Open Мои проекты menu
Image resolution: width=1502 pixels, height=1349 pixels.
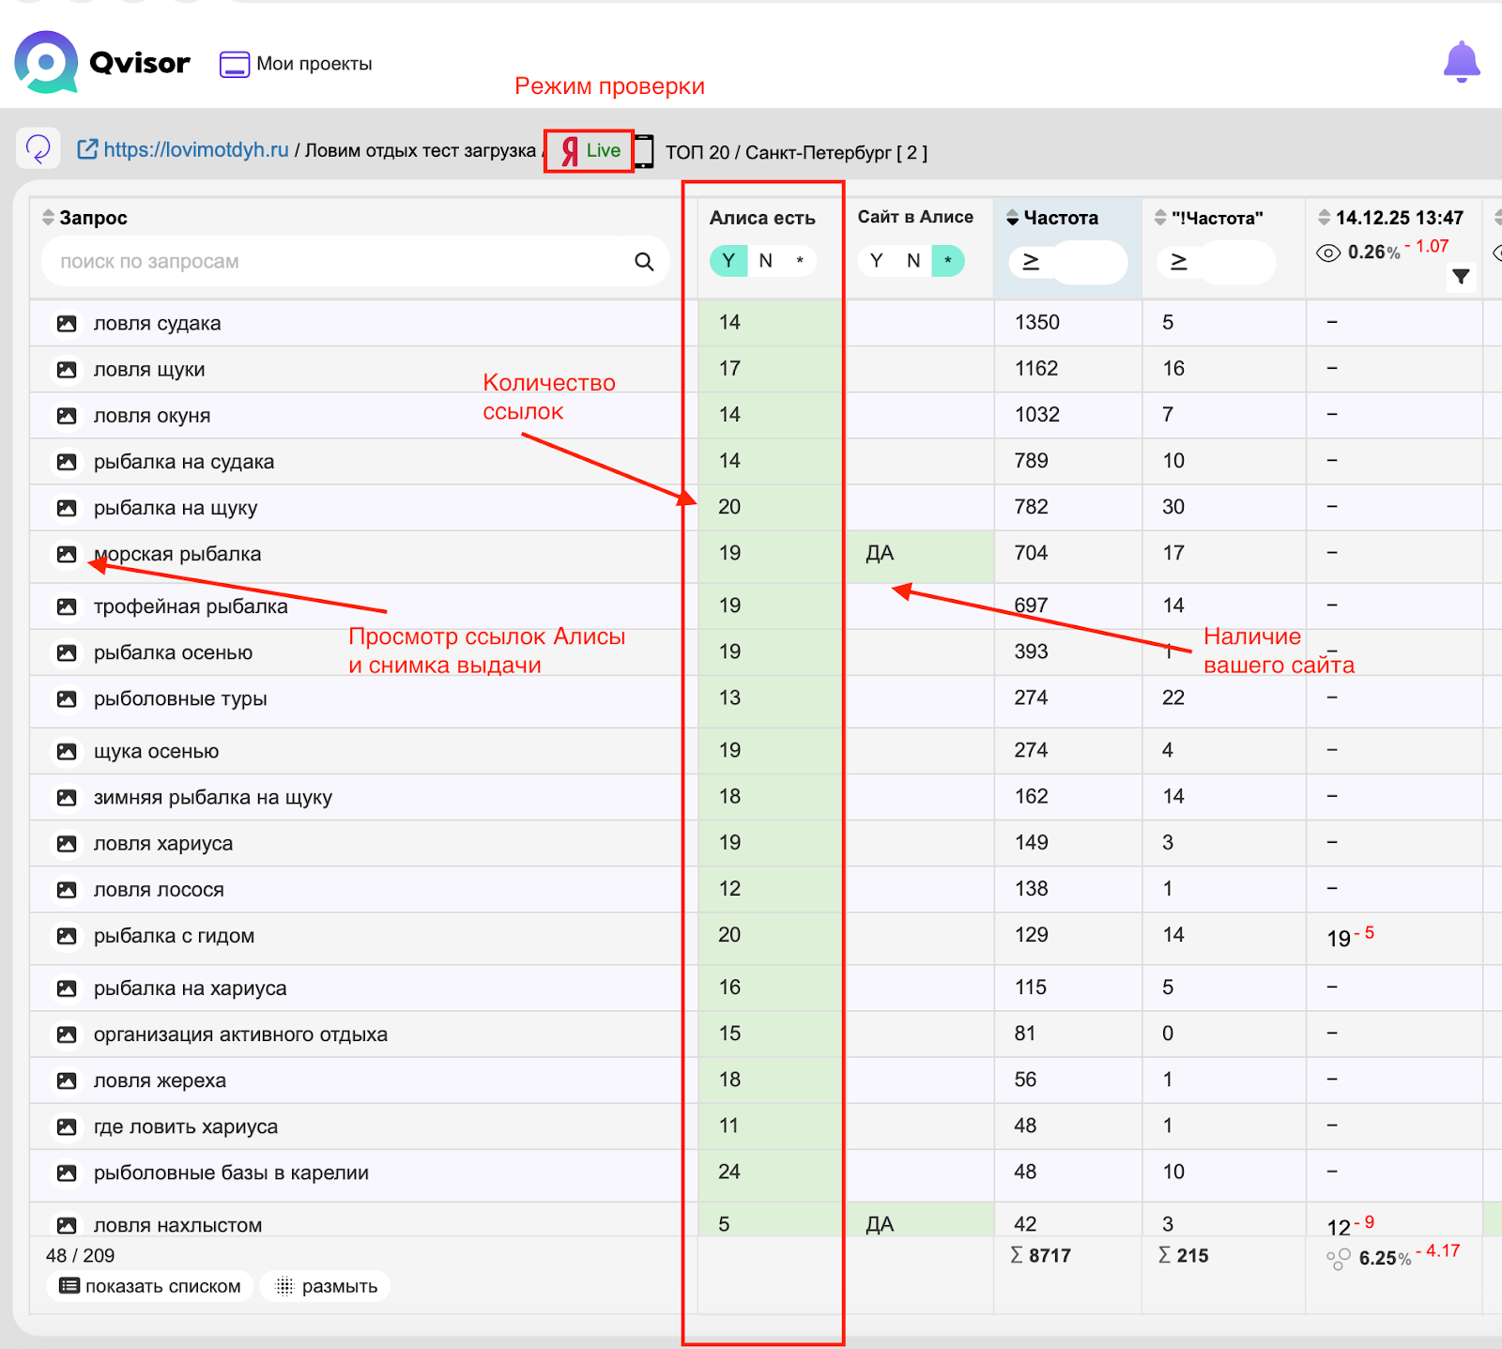(x=297, y=64)
